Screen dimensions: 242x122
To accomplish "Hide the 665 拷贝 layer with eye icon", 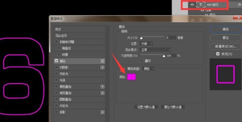I will [192, 5].
